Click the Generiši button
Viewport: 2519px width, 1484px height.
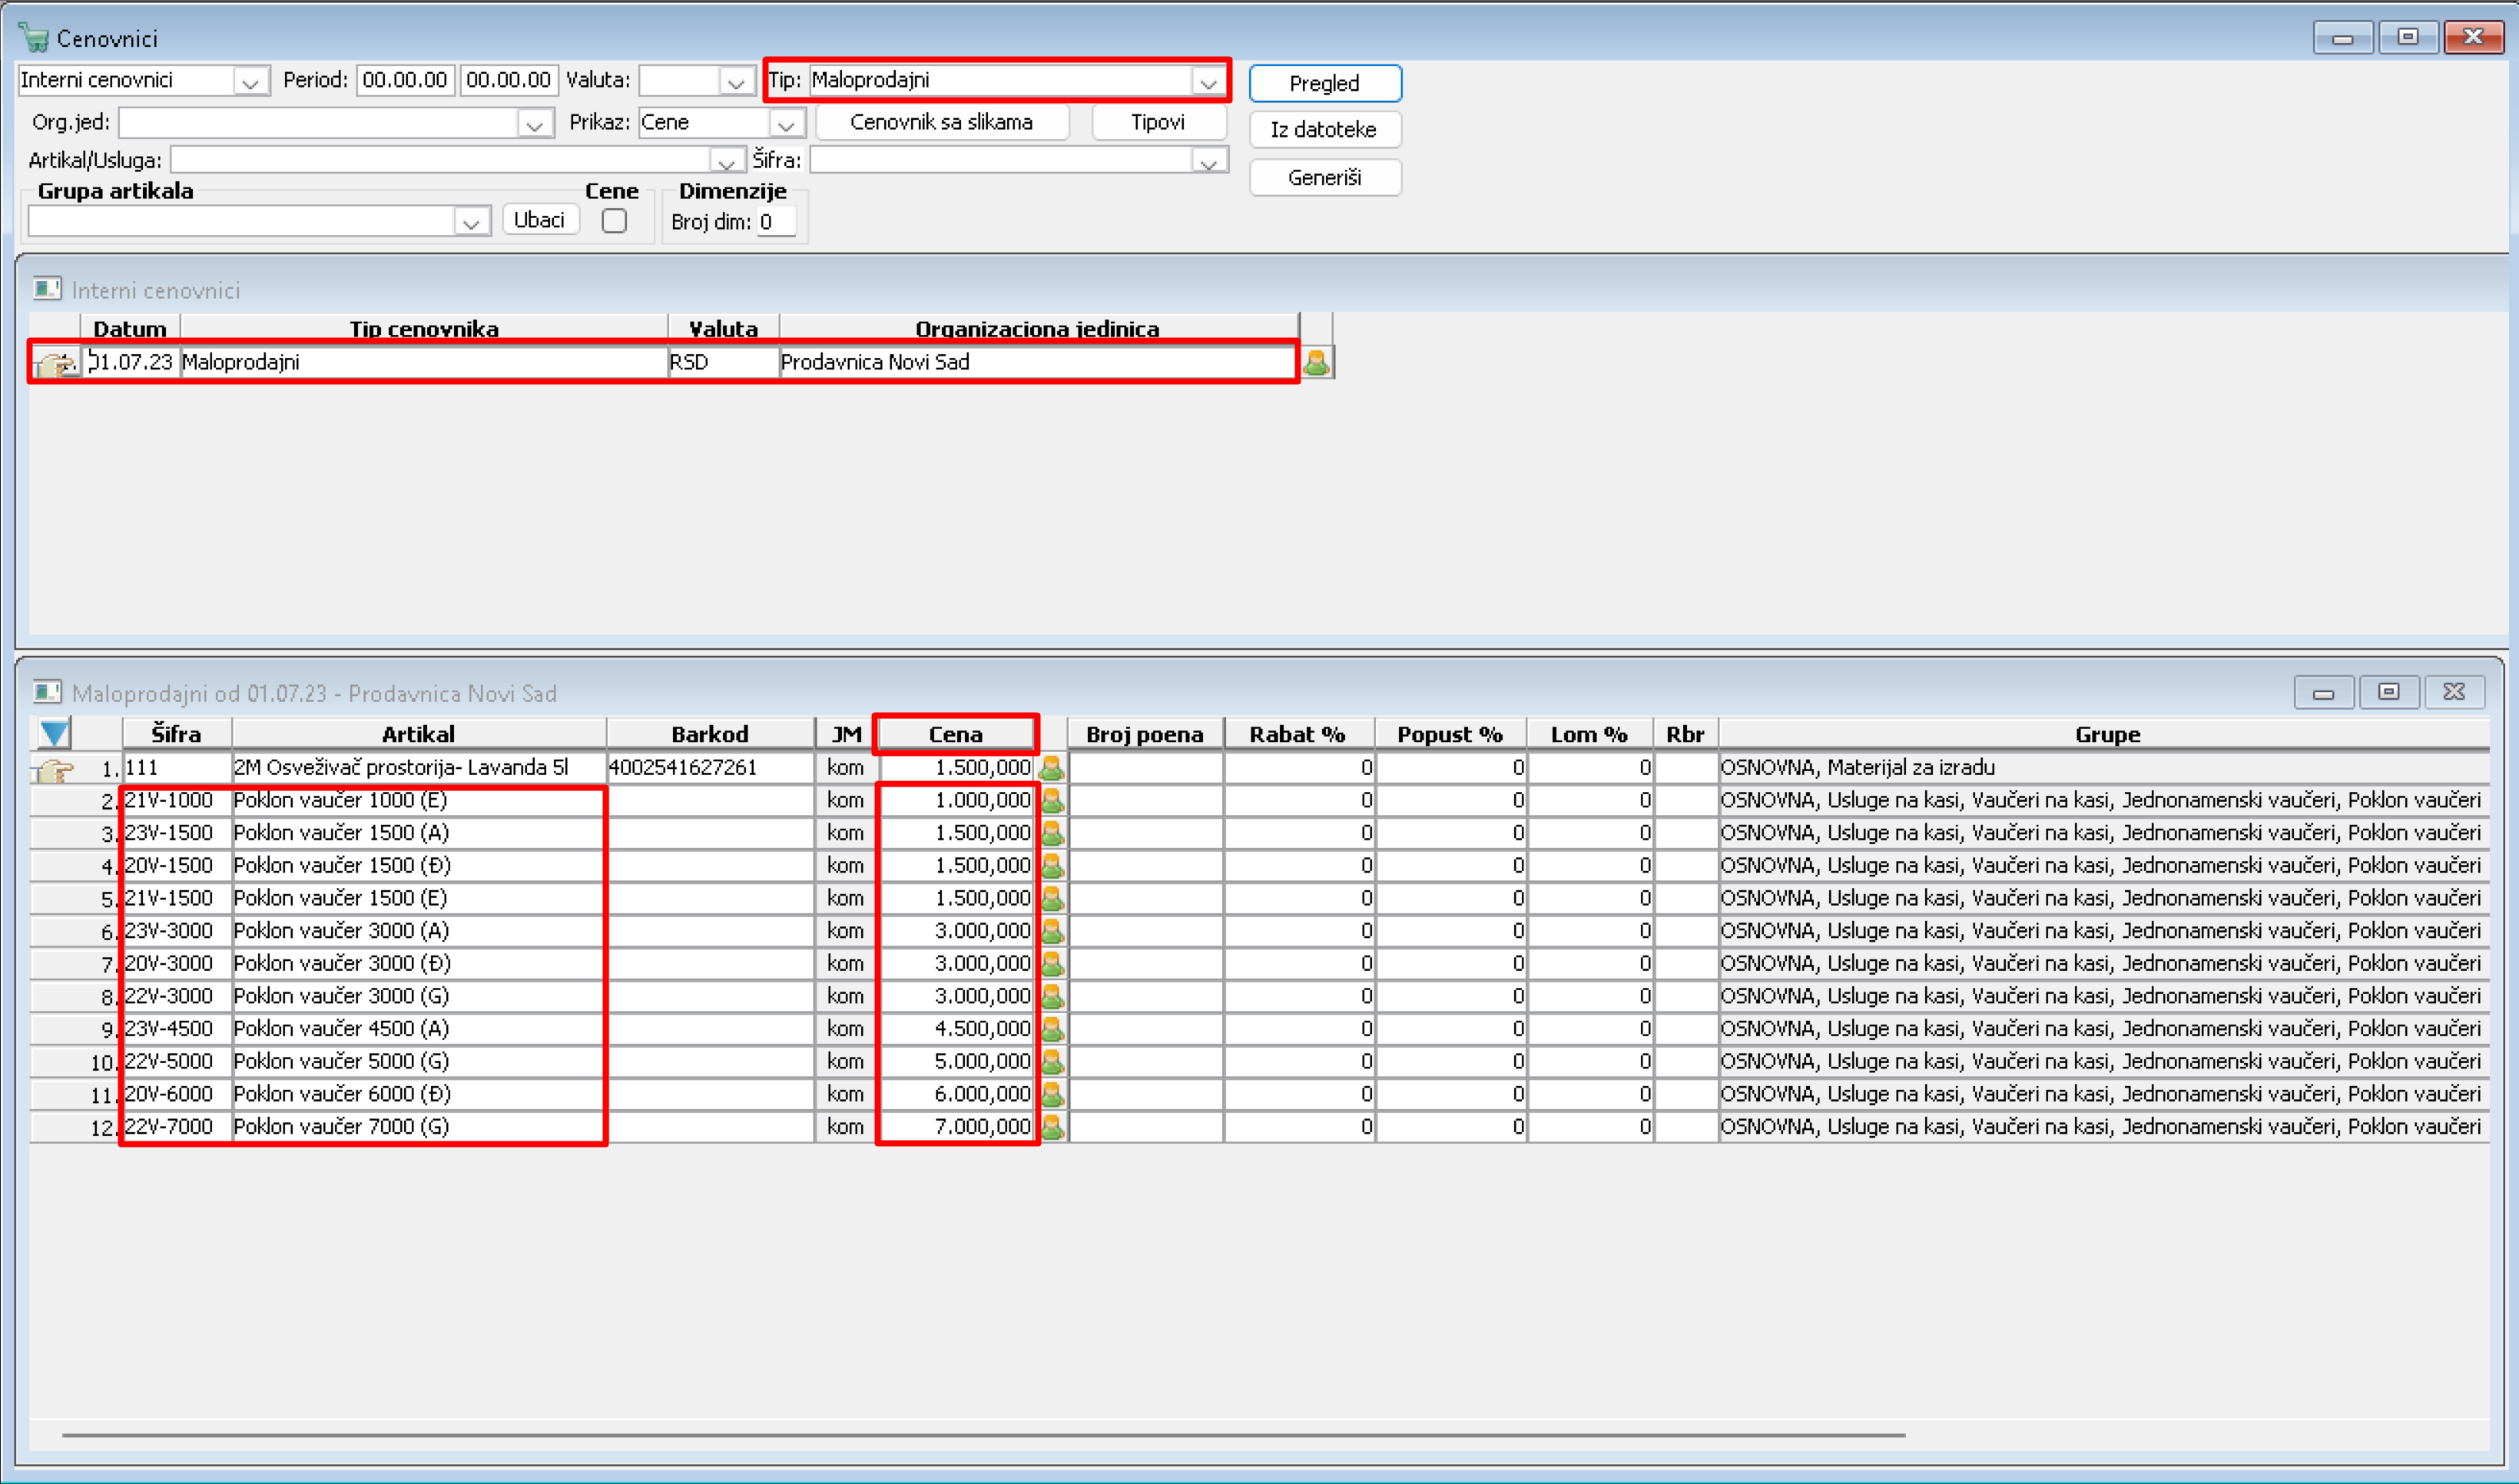[x=1324, y=178]
